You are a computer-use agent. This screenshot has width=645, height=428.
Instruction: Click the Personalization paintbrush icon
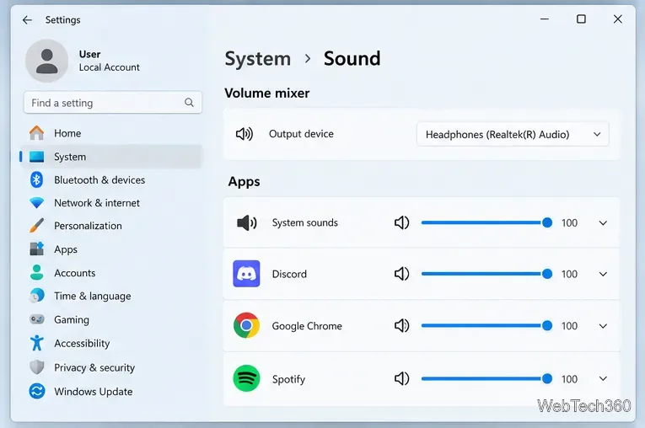click(36, 226)
